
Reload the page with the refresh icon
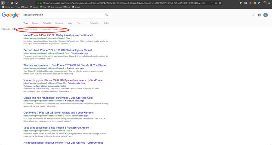(x=12, y=3)
